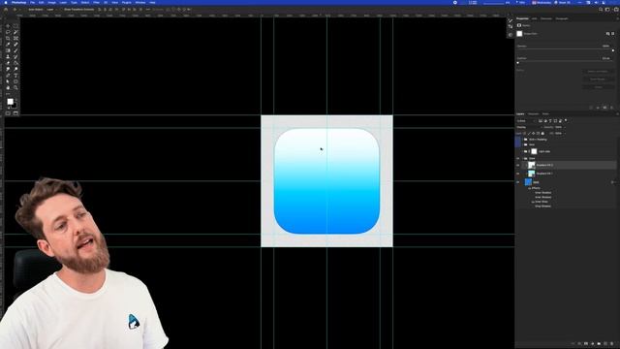Open the Filter menu
Image resolution: width=620 pixels, height=349 pixels.
click(96, 2)
